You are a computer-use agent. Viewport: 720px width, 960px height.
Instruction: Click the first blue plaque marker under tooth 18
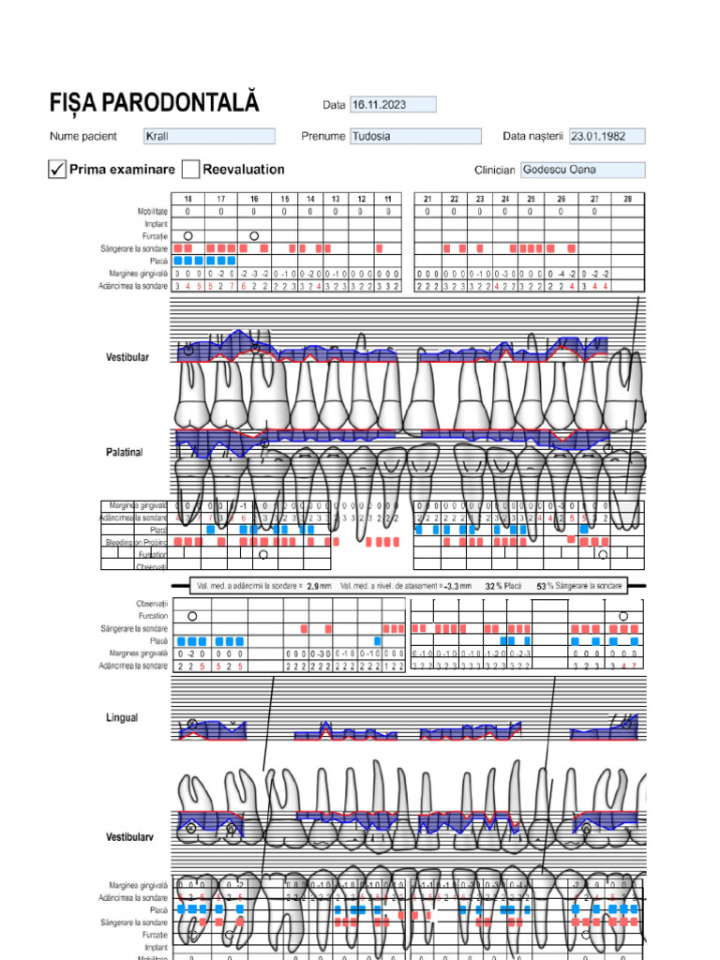[178, 261]
